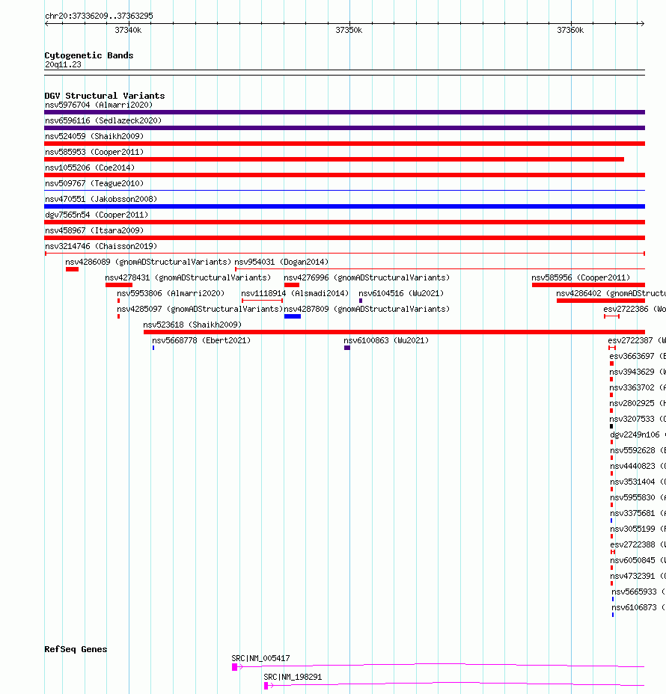Select the purple nsv6100863 variant block
The width and height of the screenshot is (666, 694).
[347, 348]
